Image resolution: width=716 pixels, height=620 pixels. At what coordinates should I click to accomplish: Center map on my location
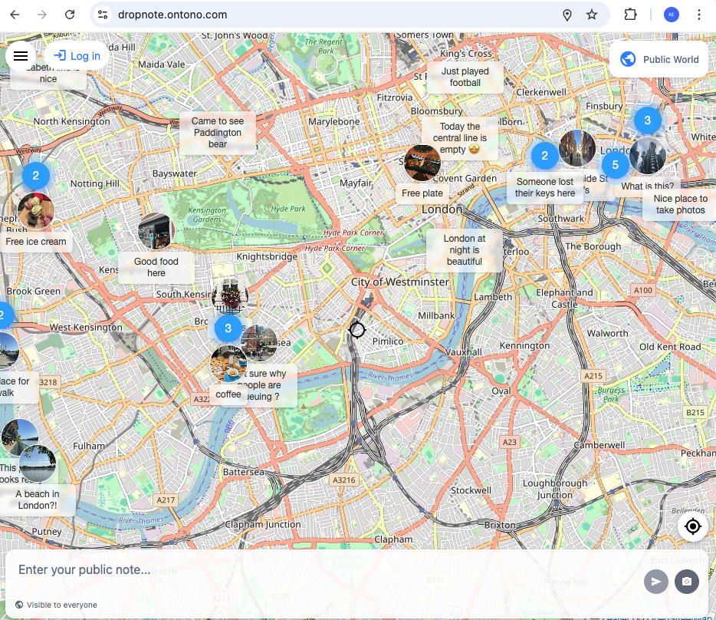[692, 526]
